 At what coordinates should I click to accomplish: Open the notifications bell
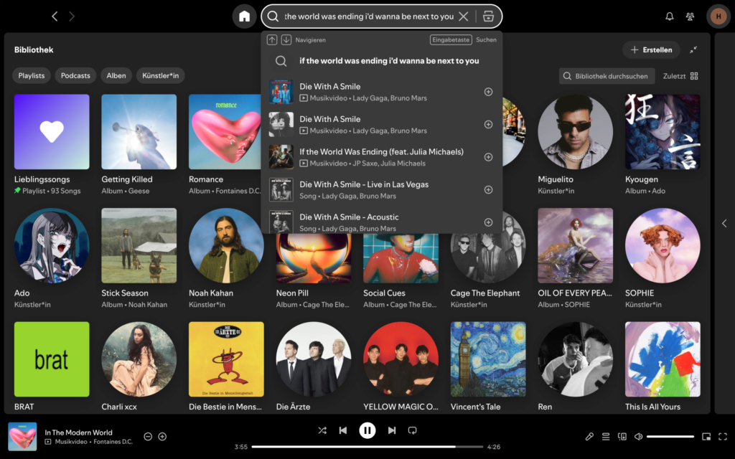(x=668, y=16)
